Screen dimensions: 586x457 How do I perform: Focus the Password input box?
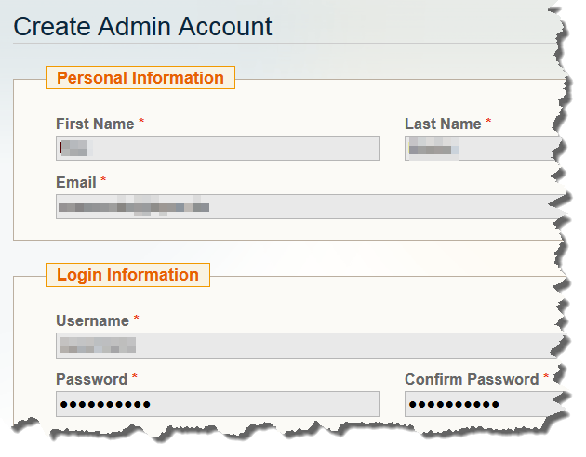(217, 404)
